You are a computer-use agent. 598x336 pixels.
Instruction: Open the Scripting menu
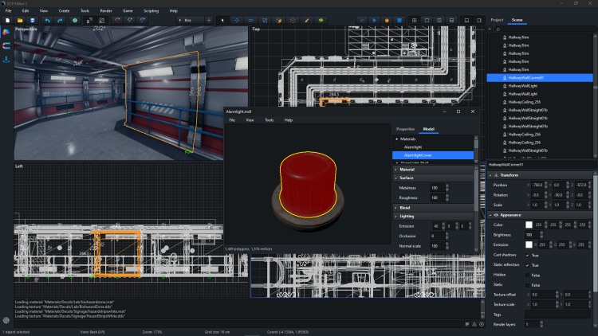click(151, 10)
